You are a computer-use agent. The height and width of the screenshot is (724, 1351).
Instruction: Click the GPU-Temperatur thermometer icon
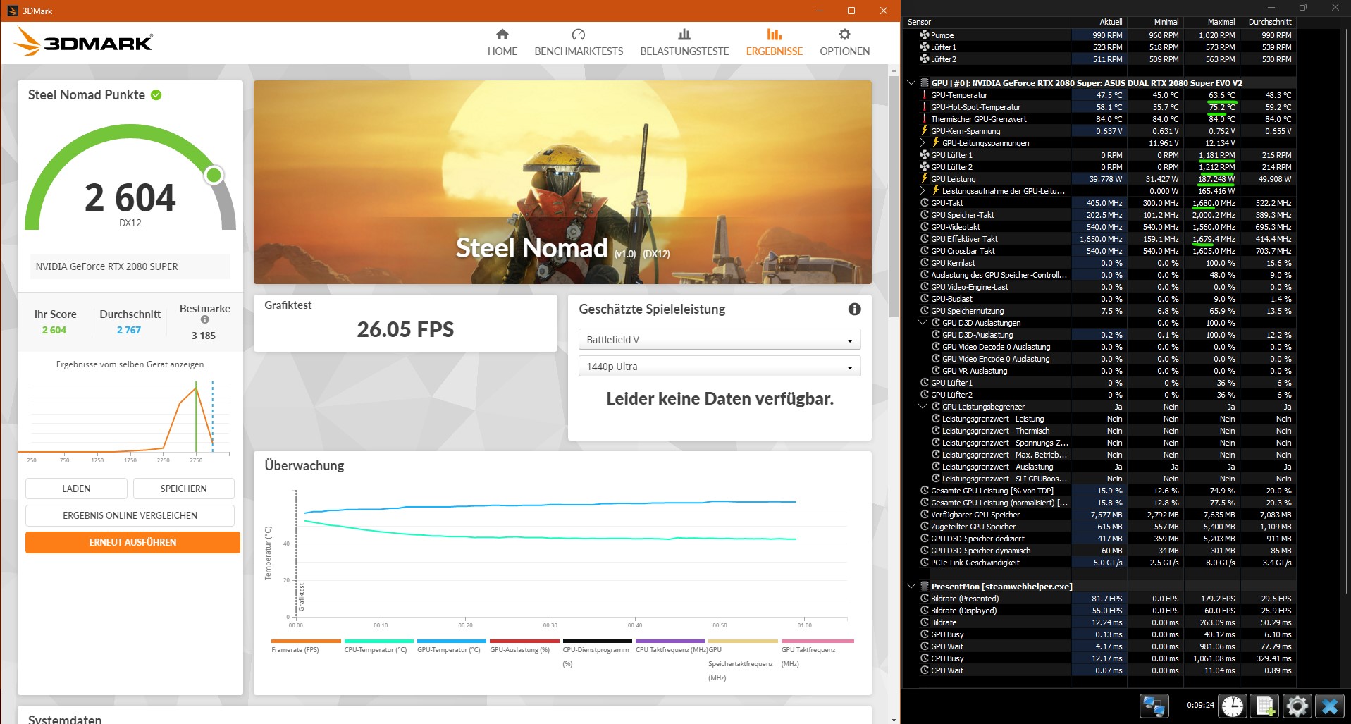(925, 95)
